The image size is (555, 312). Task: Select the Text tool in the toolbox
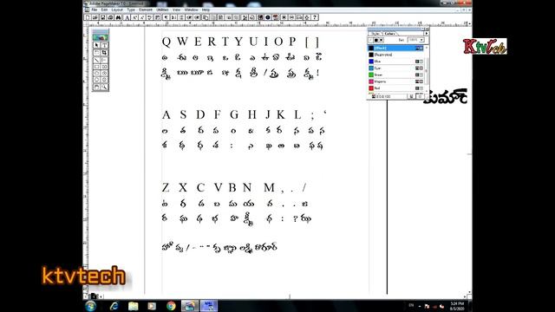click(104, 45)
